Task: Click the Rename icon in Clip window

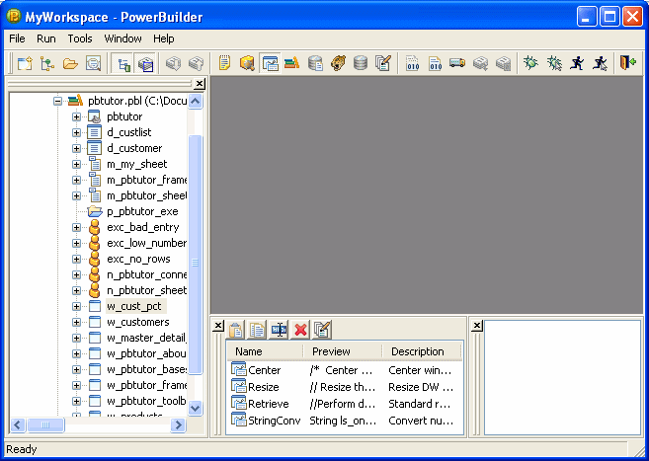Action: 279,330
